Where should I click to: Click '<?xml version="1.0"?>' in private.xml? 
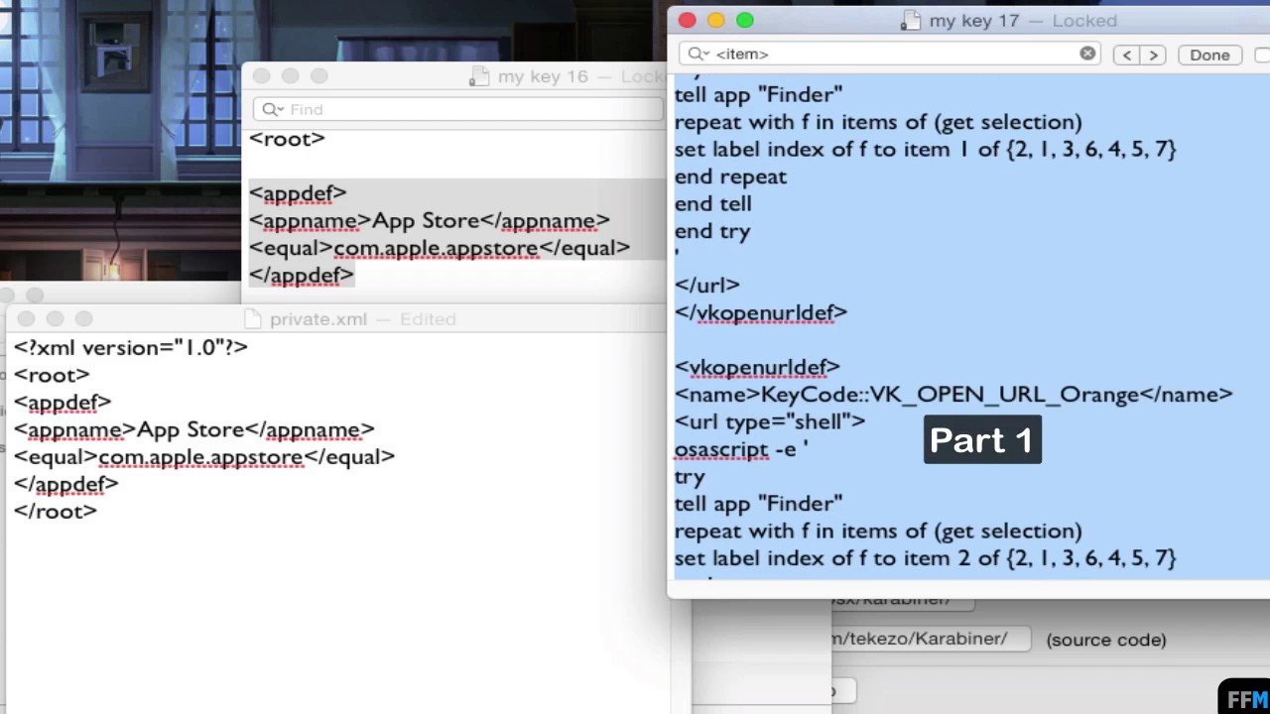click(130, 347)
